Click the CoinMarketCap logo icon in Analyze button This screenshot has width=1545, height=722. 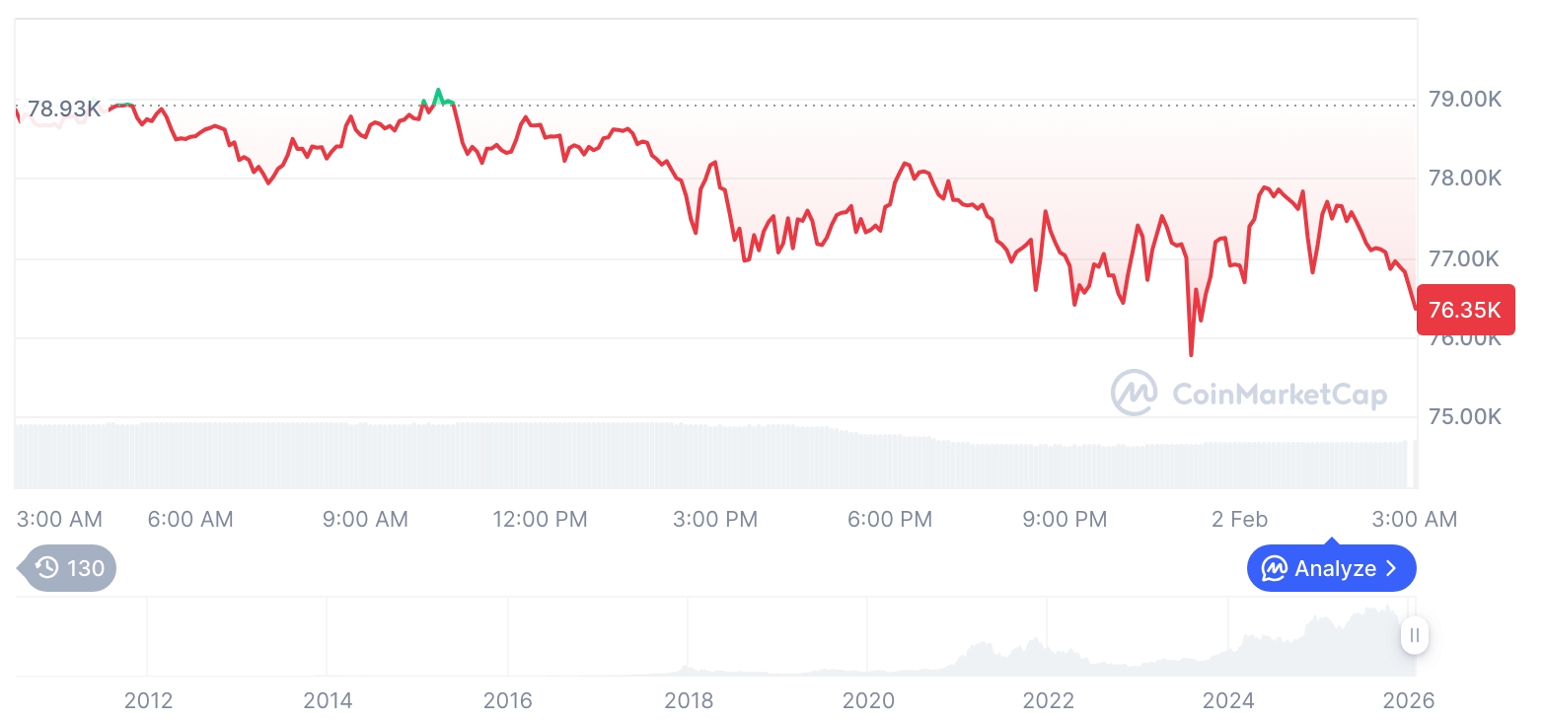[x=1274, y=568]
